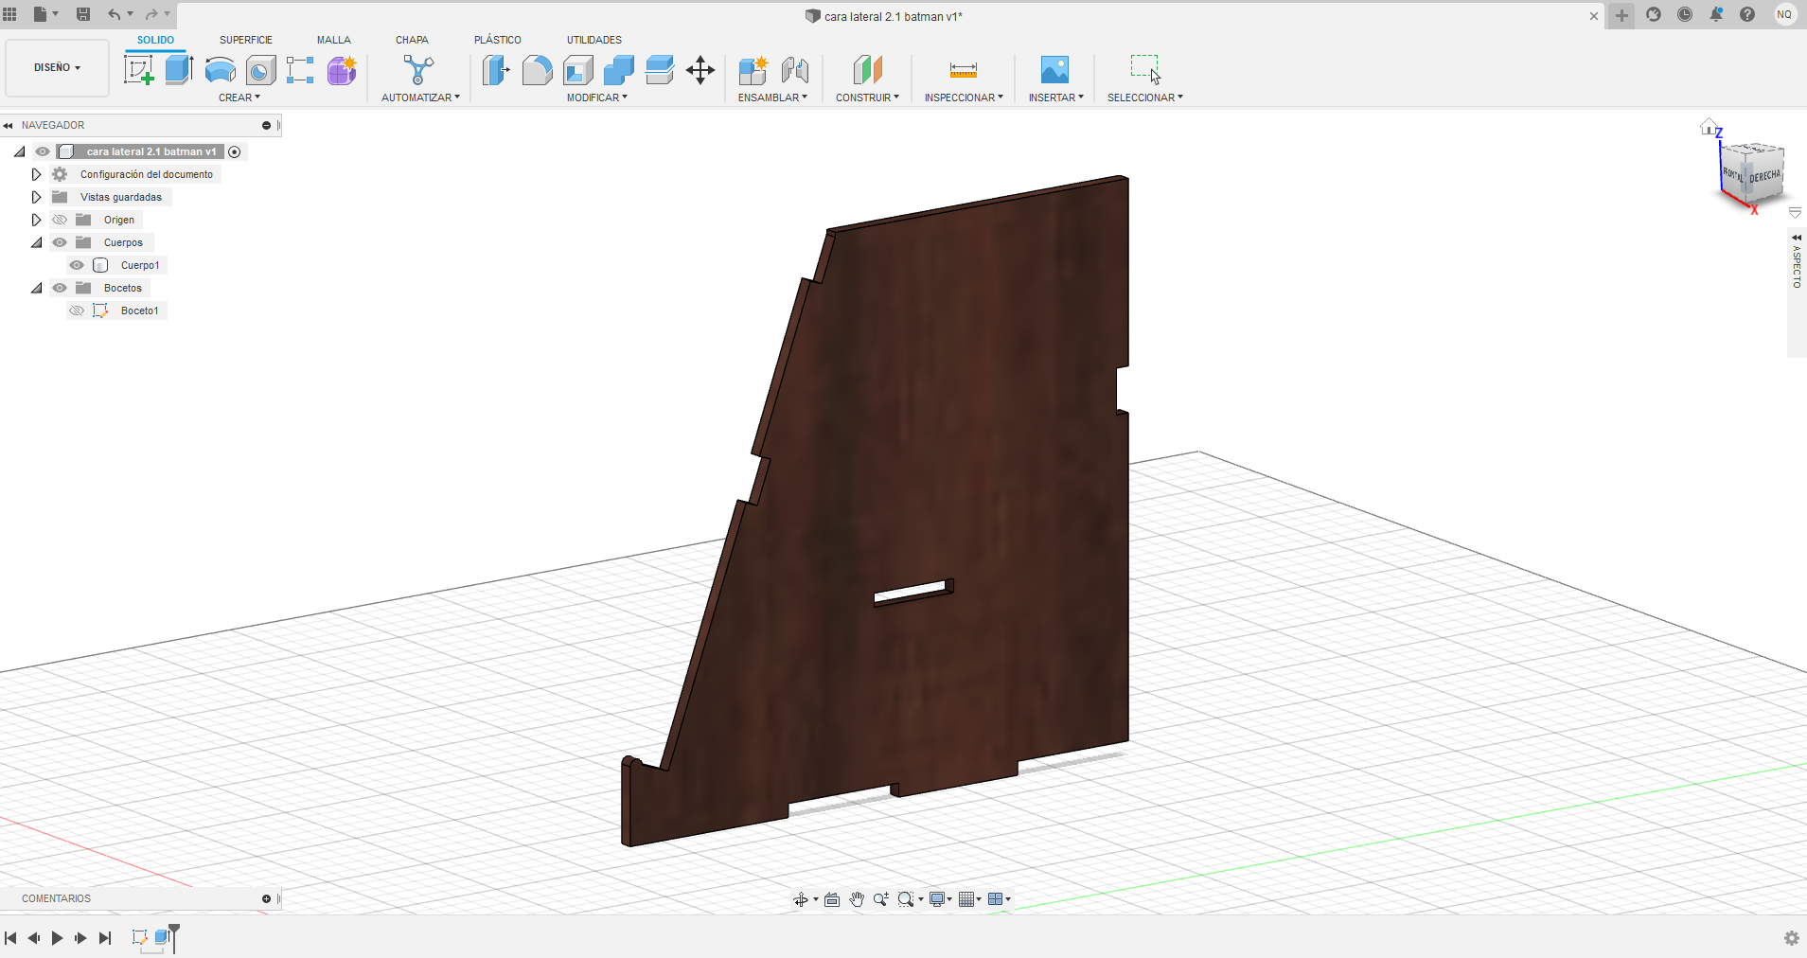Viewport: 1807px width, 958px height.
Task: Open the Help question mark menu
Action: pos(1747,14)
